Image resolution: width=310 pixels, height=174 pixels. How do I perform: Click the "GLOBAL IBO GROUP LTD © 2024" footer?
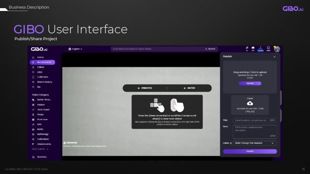click(26, 169)
